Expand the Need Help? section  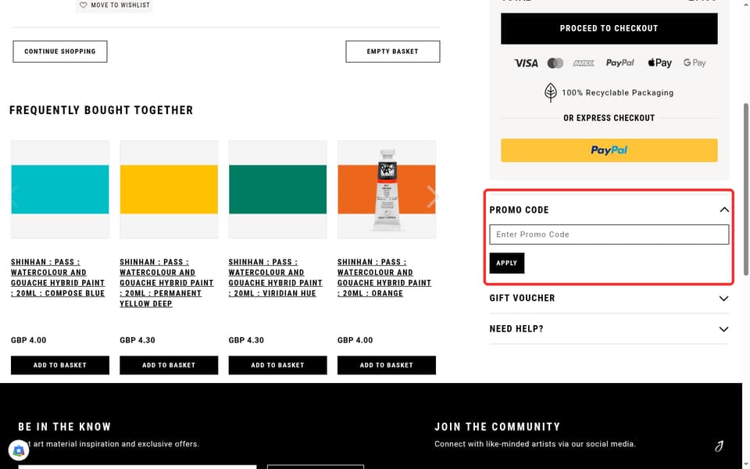[723, 329]
